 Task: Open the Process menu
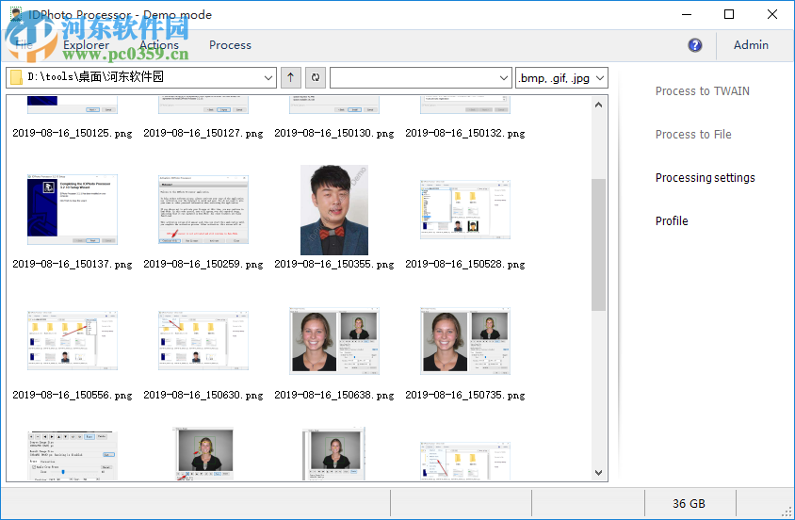[x=230, y=45]
